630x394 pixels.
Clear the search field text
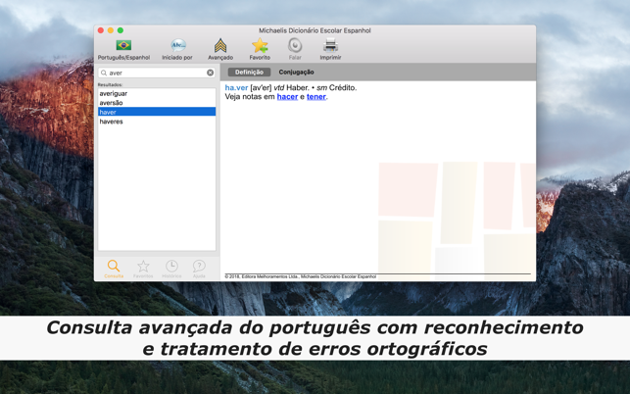click(x=210, y=73)
